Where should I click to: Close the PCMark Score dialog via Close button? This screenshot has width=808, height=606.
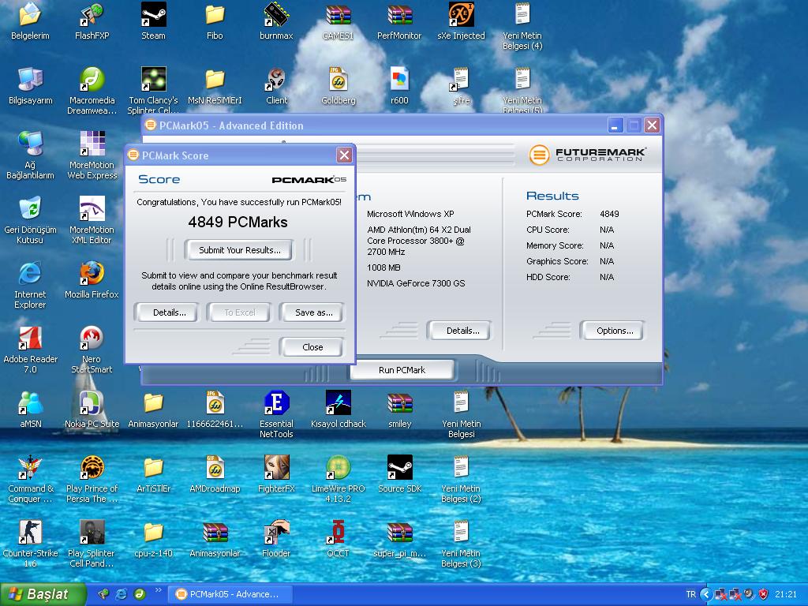[x=312, y=347]
